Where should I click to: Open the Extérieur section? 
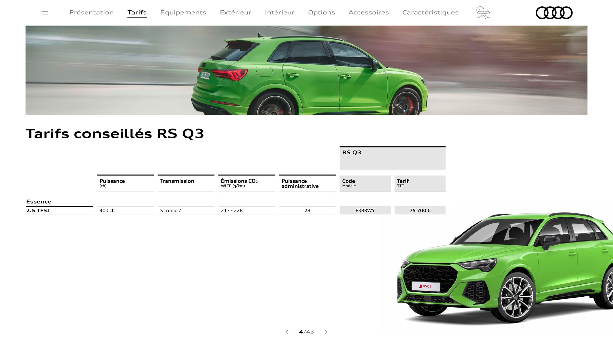coord(236,12)
